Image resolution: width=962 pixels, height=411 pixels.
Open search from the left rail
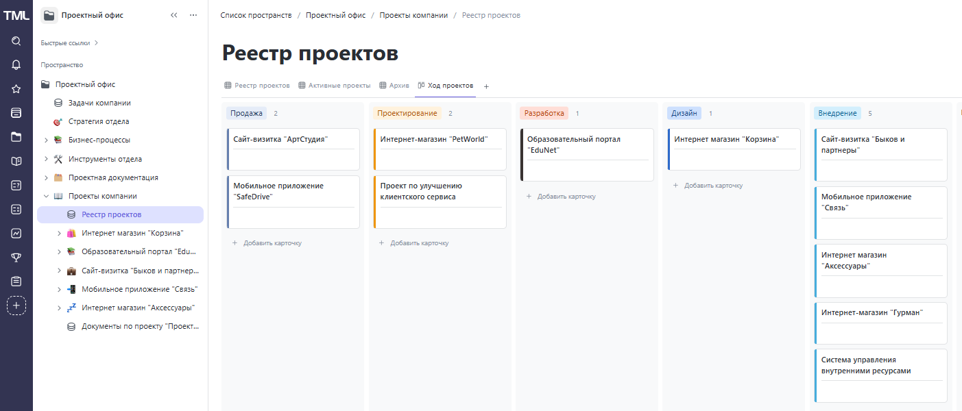tap(16, 40)
